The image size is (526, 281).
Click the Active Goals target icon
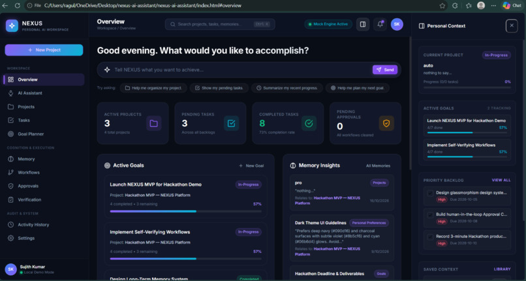pos(107,166)
